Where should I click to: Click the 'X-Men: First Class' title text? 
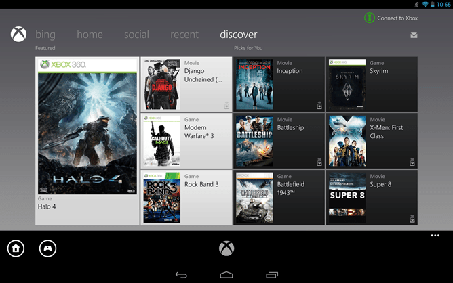click(387, 132)
